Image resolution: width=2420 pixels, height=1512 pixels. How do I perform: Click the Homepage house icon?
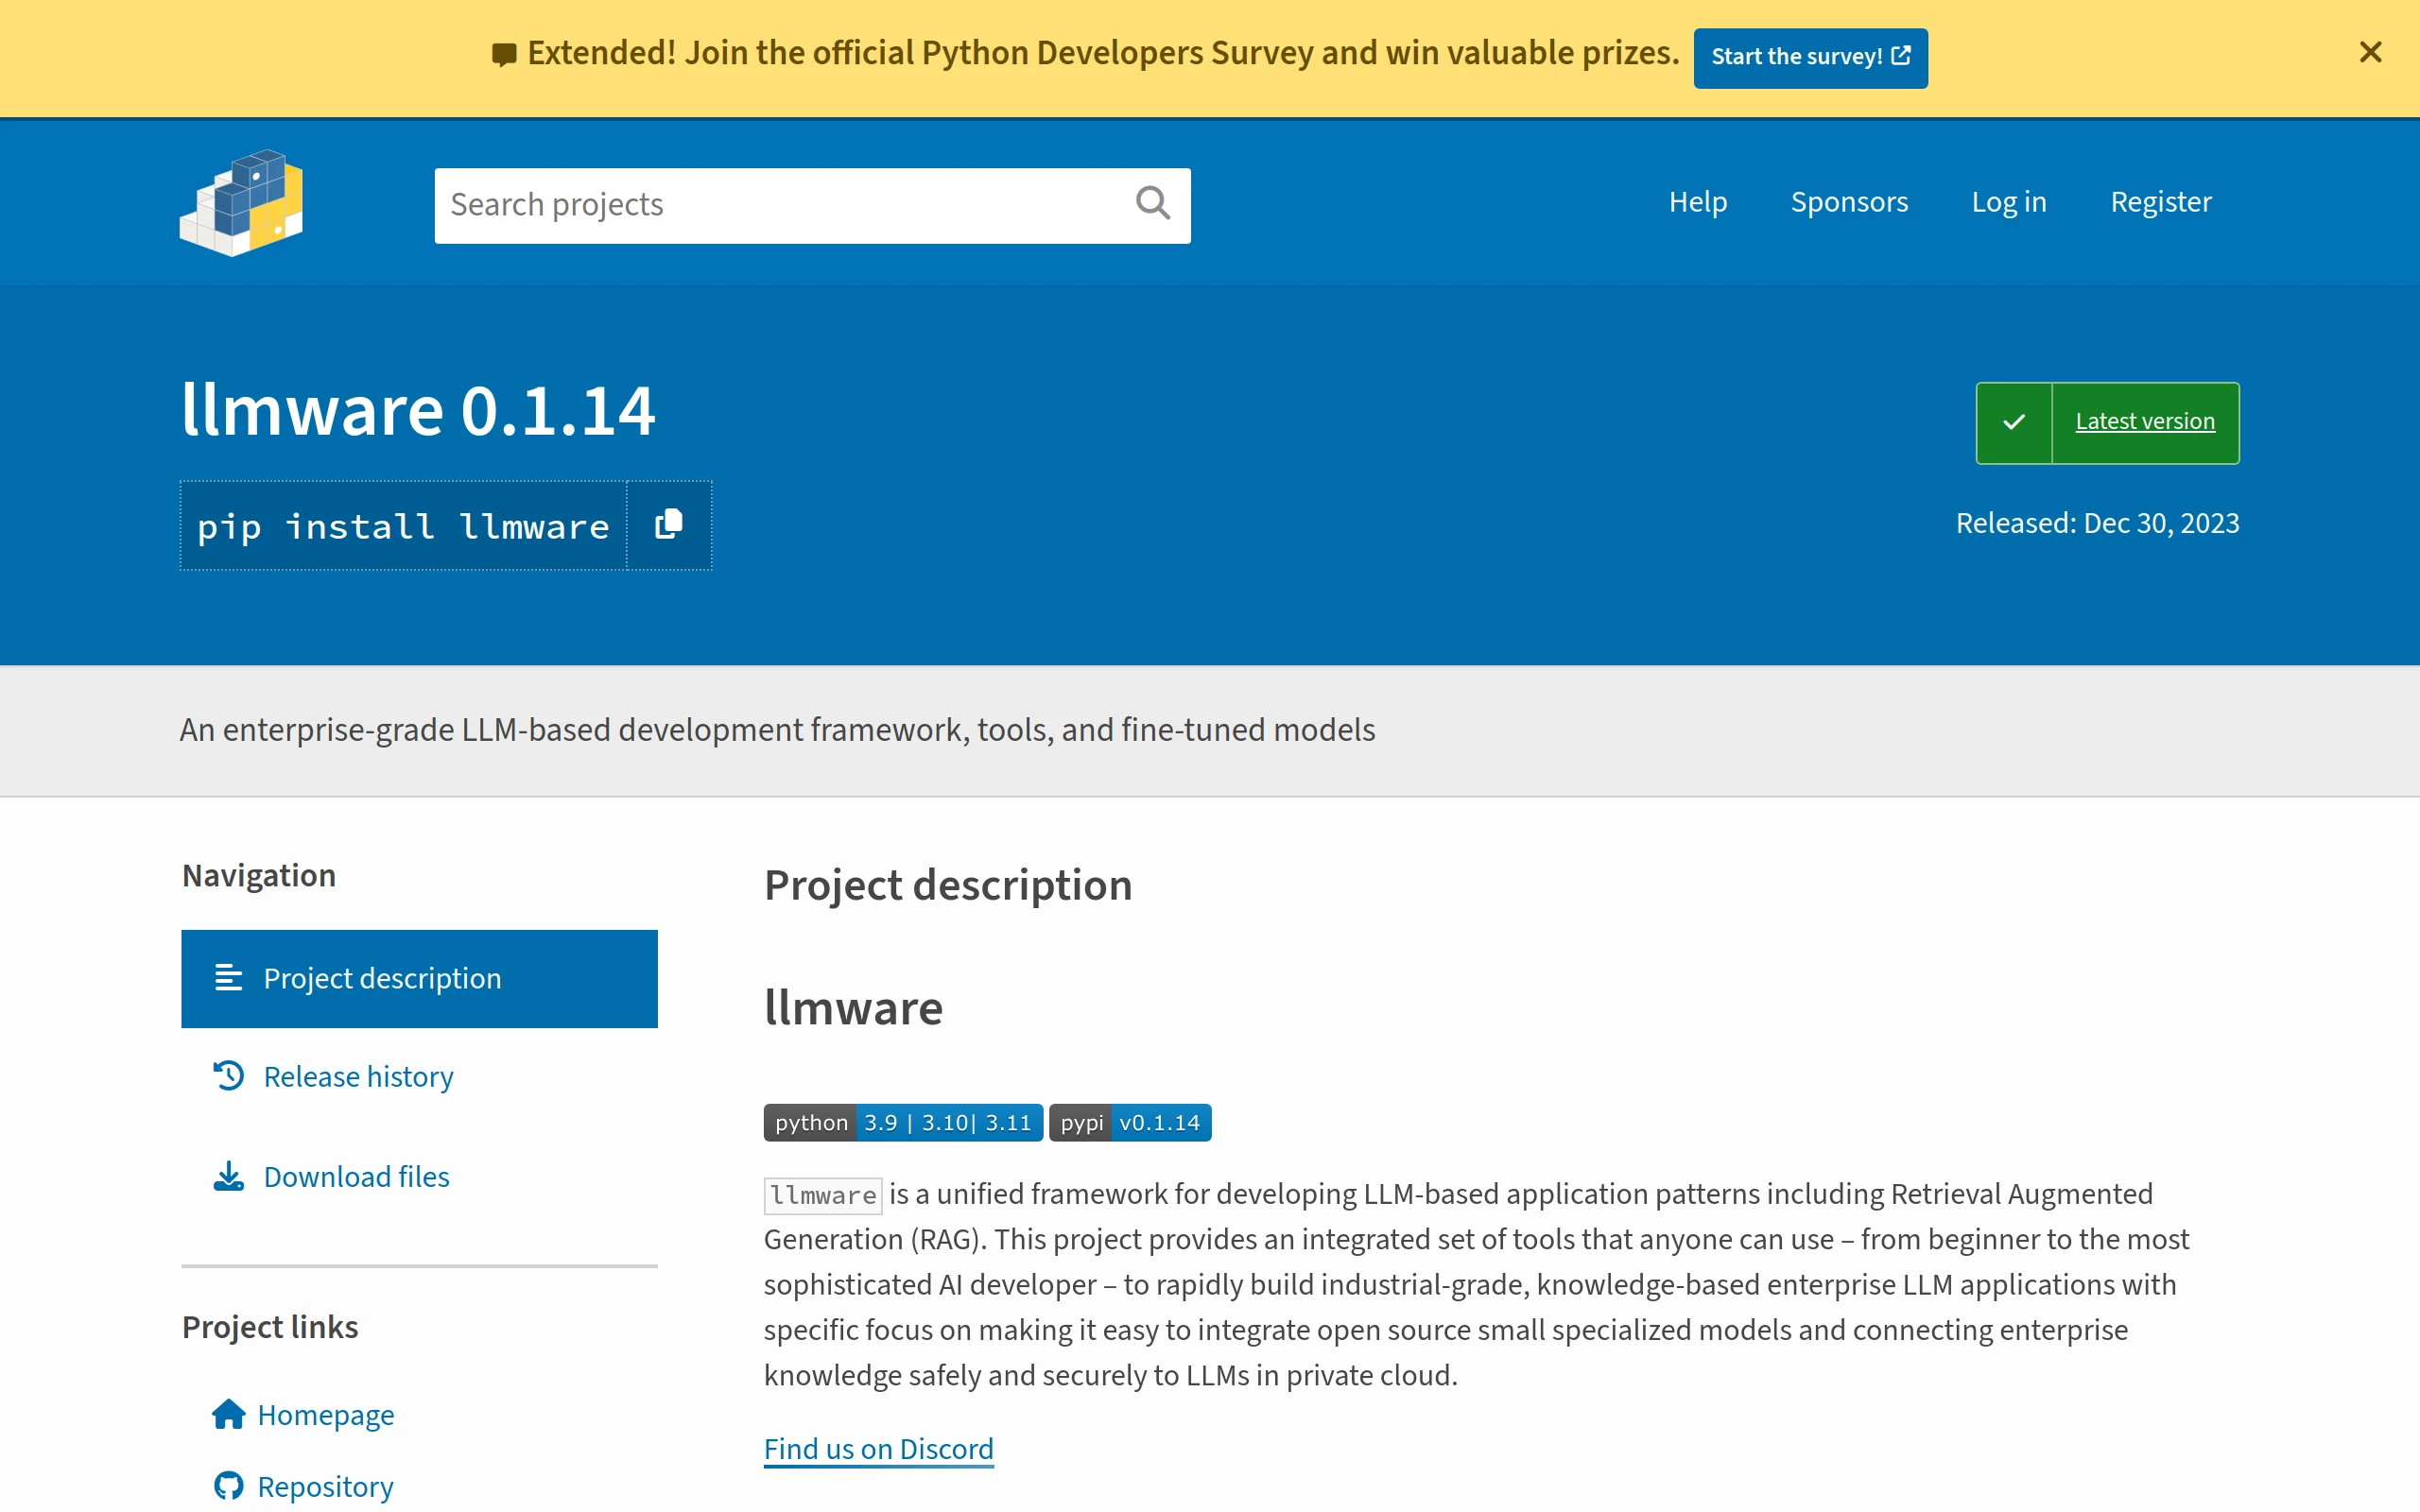[228, 1415]
